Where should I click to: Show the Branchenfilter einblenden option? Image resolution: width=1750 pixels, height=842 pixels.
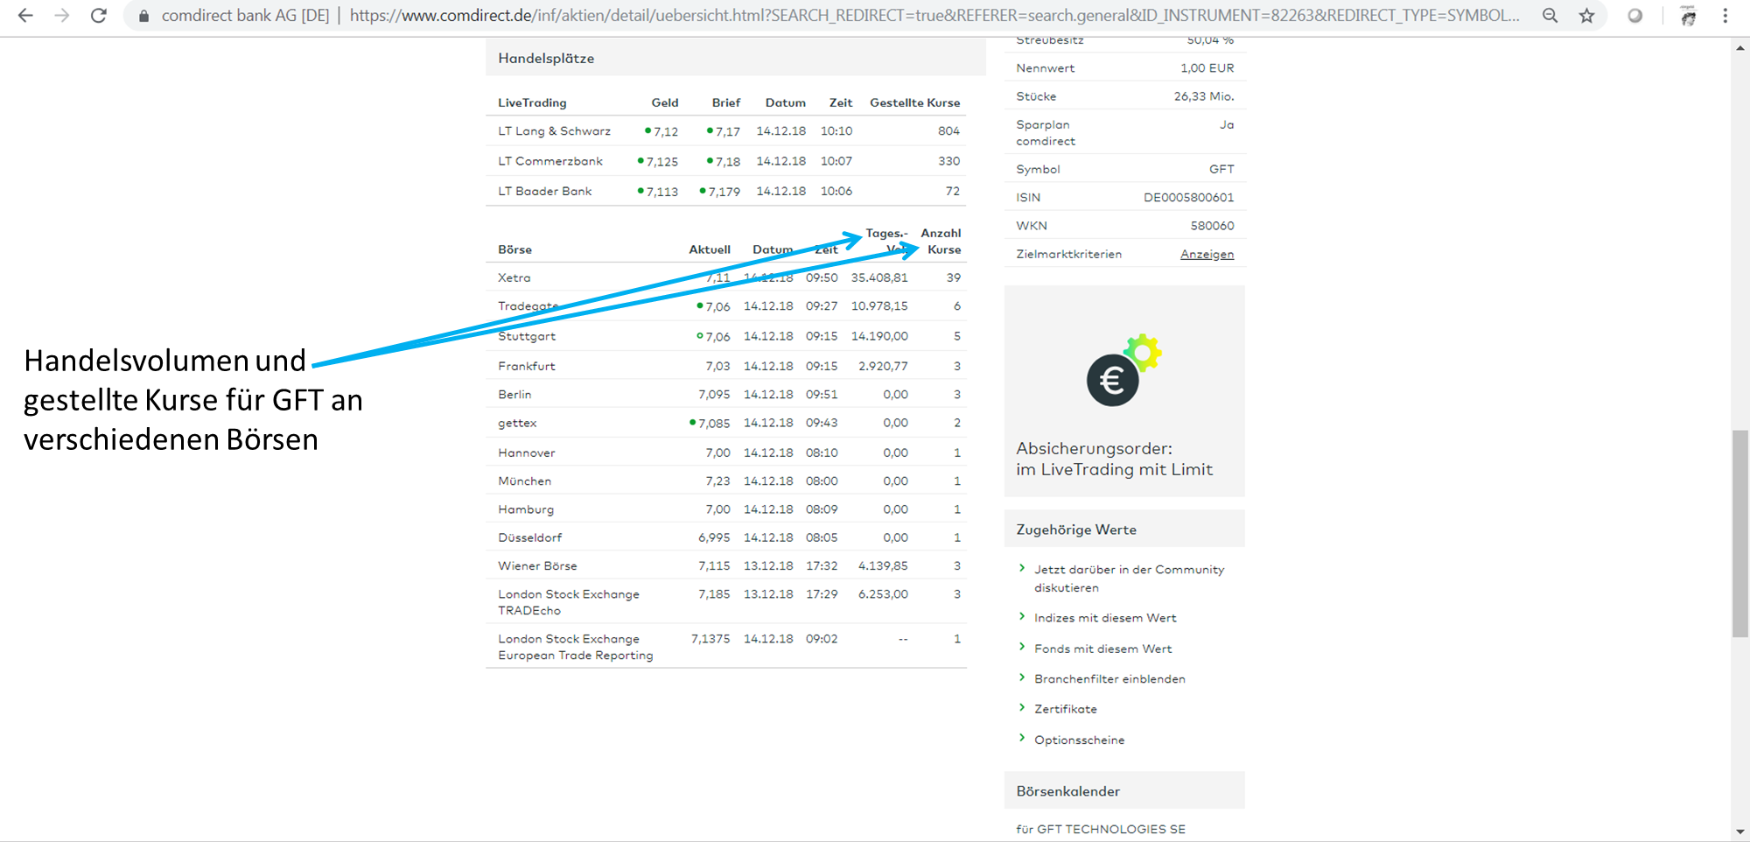pyautogui.click(x=1109, y=679)
